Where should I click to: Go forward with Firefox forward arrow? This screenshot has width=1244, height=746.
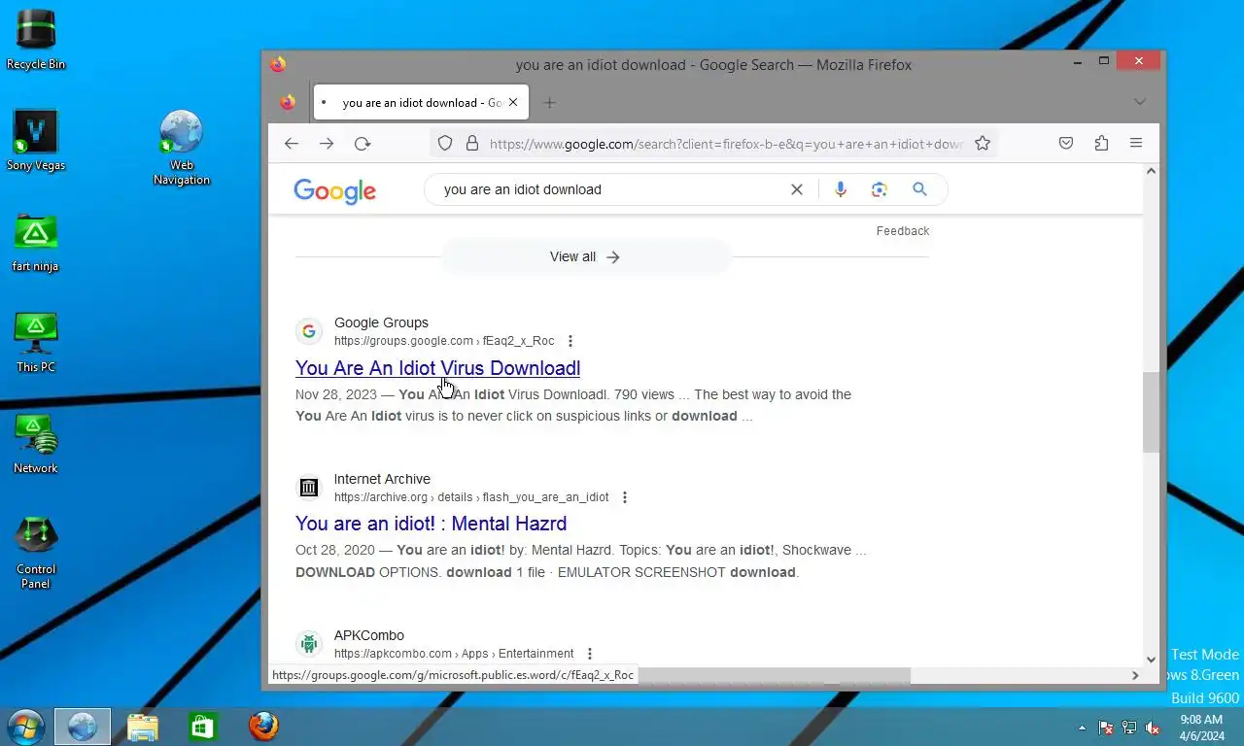(x=327, y=144)
